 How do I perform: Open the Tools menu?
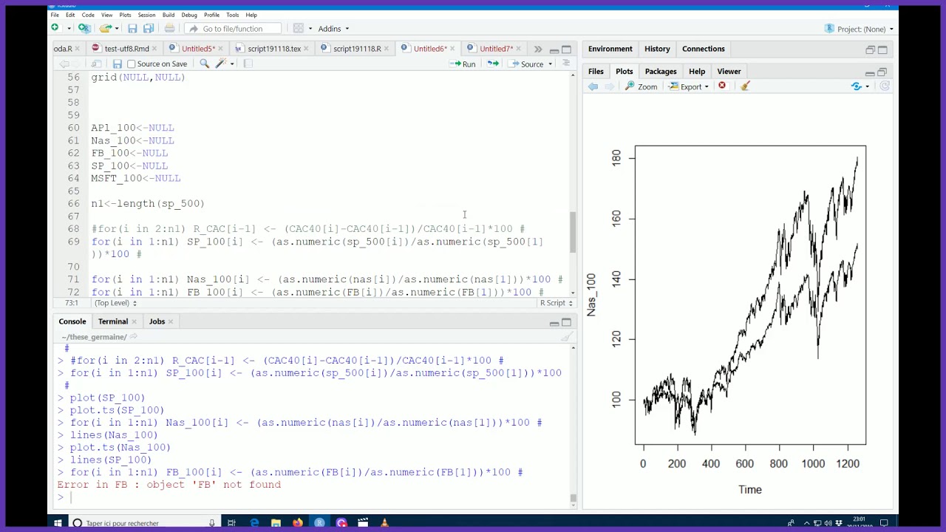click(x=232, y=15)
